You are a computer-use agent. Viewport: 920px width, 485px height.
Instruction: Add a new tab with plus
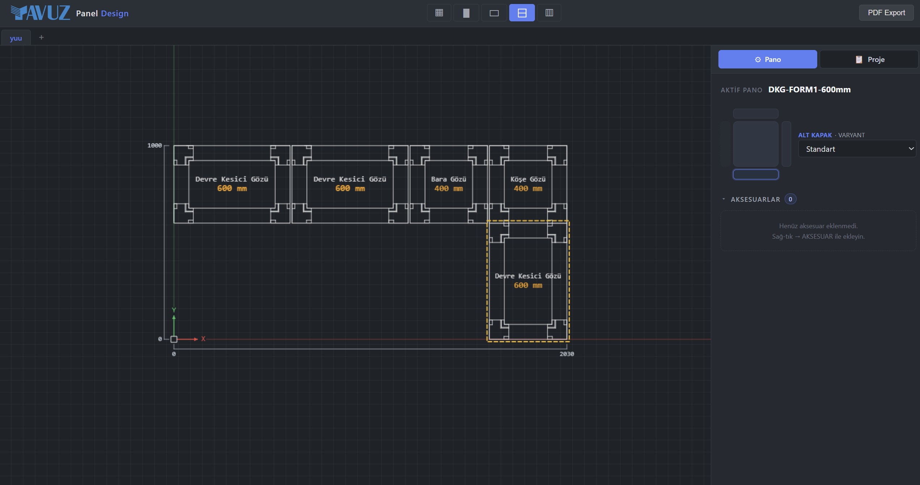(x=41, y=37)
